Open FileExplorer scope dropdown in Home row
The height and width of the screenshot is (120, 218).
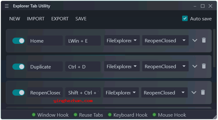pos(122,40)
